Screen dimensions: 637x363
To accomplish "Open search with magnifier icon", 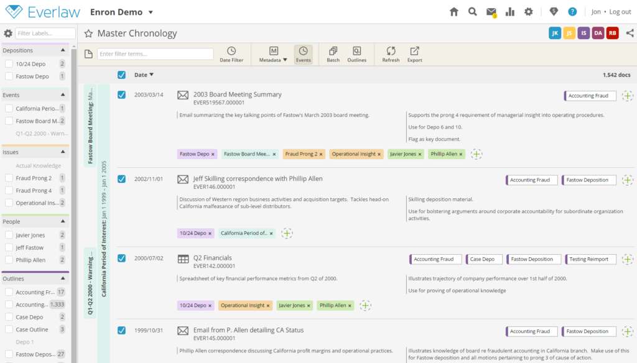I will pos(472,12).
